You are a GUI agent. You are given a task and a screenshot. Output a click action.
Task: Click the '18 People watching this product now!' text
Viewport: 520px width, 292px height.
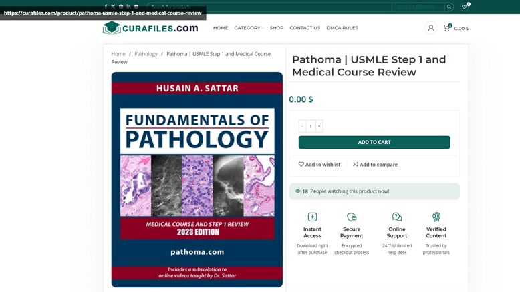coord(346,191)
